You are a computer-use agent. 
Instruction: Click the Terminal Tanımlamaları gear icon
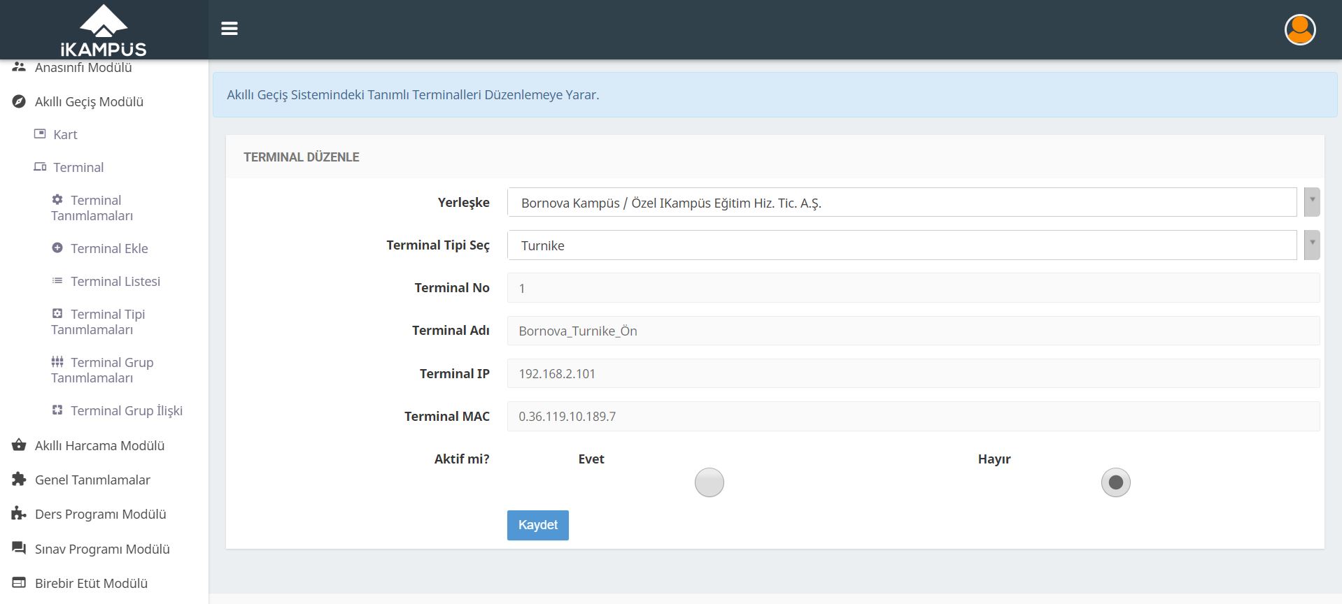click(x=57, y=199)
